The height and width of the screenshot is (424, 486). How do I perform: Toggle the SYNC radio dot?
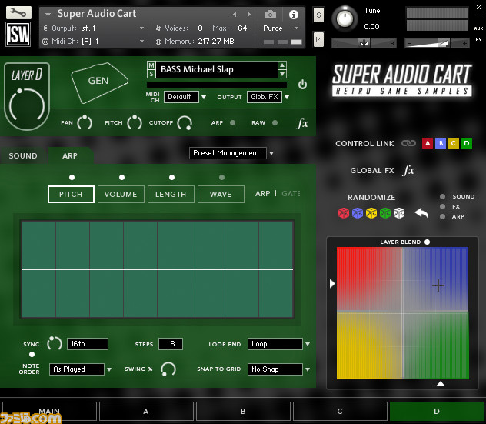[x=32, y=354]
